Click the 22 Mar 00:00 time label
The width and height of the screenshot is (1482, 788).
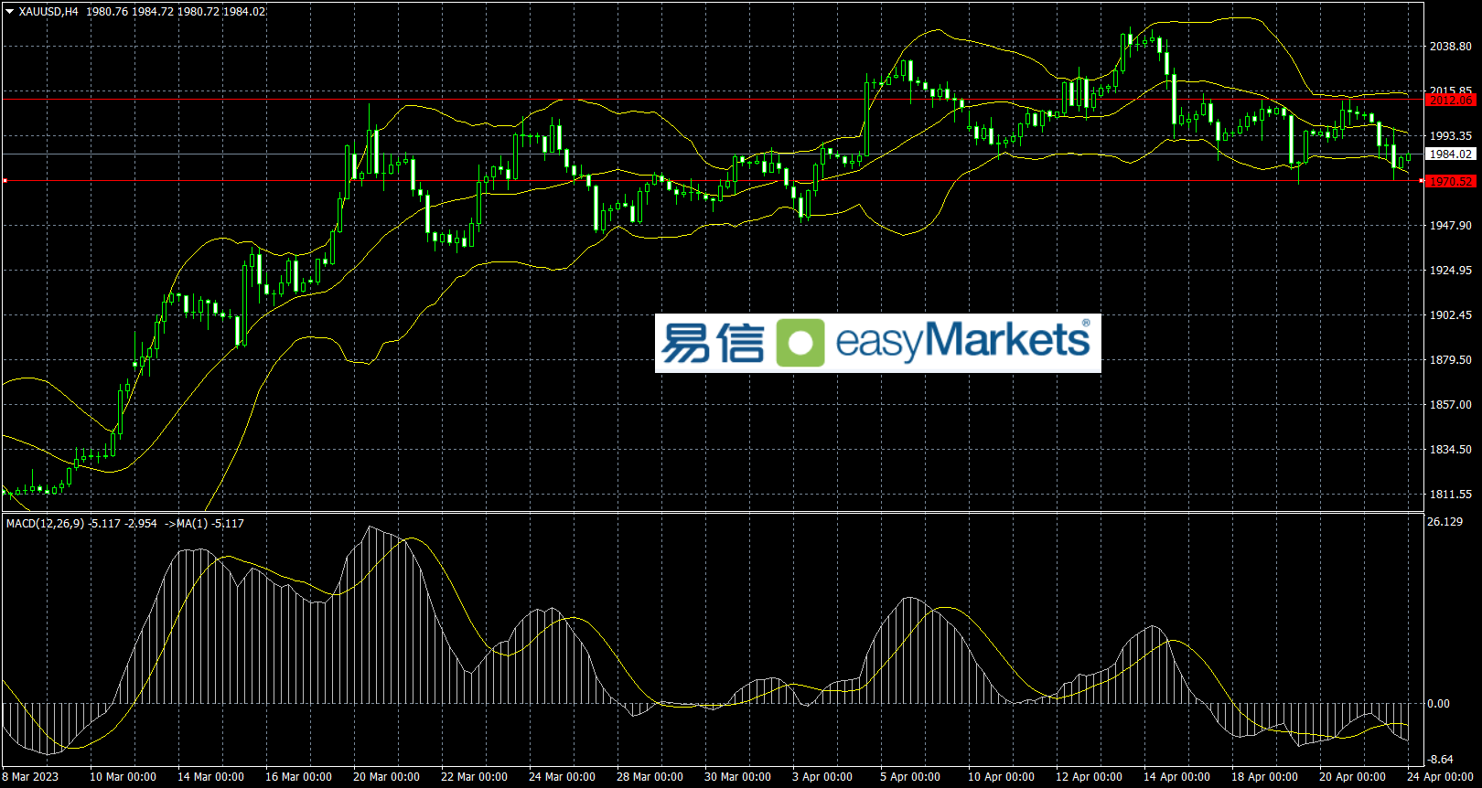click(x=474, y=777)
